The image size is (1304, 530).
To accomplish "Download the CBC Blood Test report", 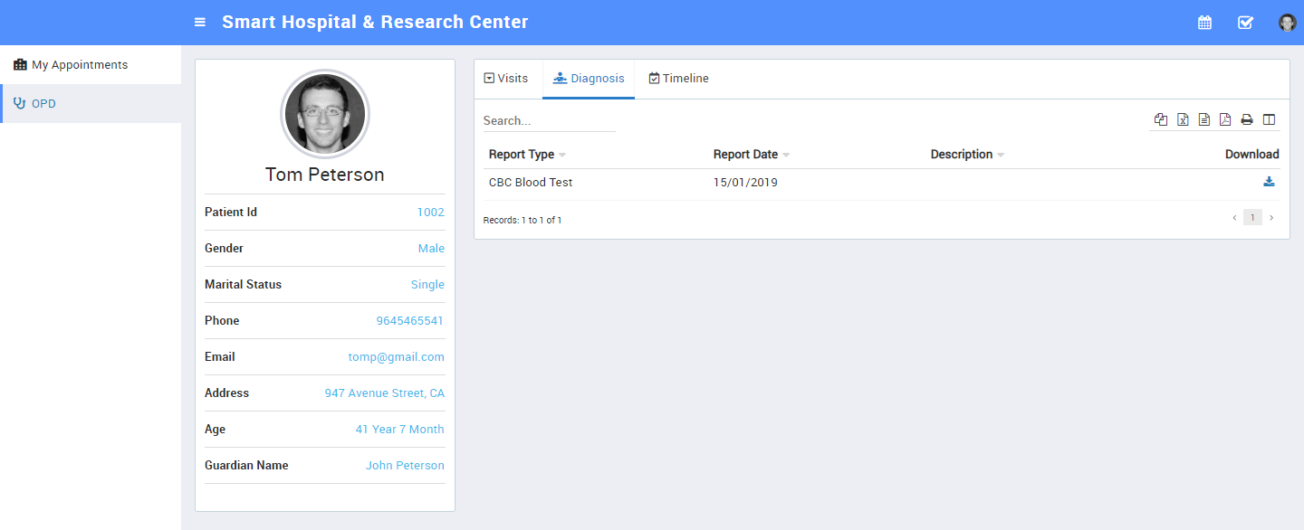I will (x=1269, y=182).
